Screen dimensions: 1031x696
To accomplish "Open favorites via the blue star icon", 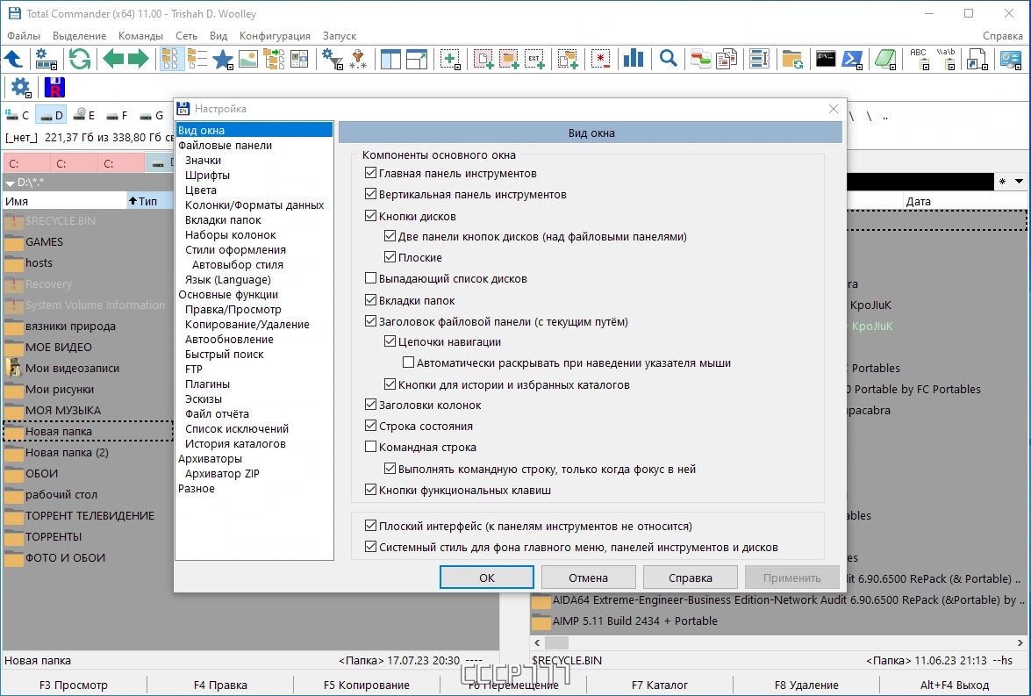I will pos(223,59).
